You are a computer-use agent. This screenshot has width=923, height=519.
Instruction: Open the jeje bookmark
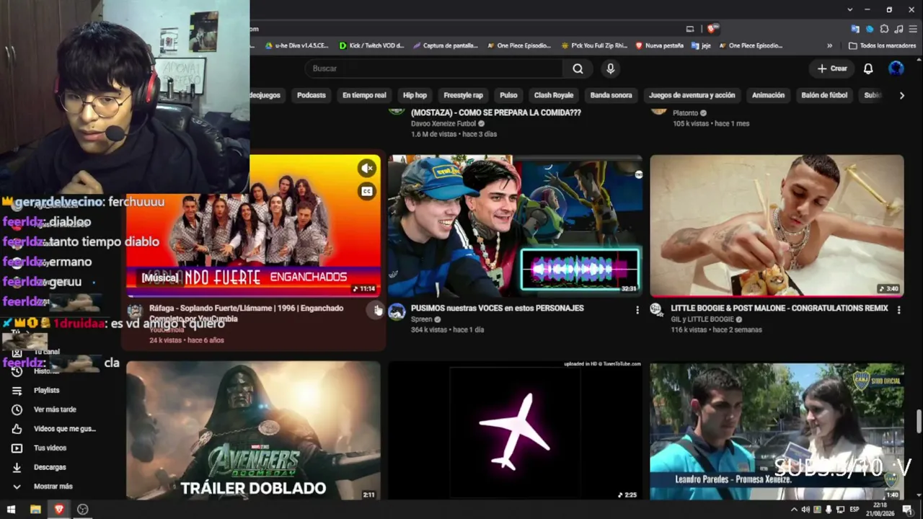[701, 45]
